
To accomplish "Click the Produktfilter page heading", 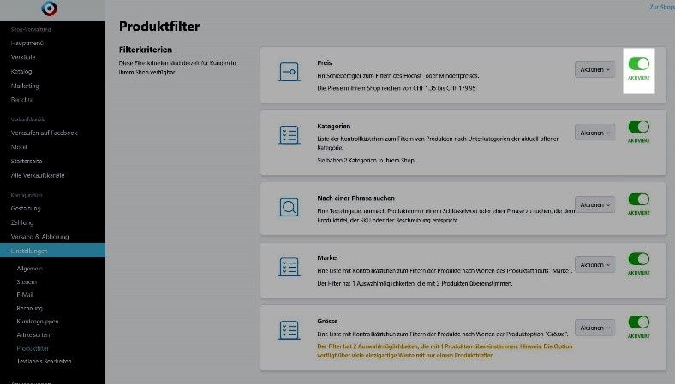I will tap(159, 27).
